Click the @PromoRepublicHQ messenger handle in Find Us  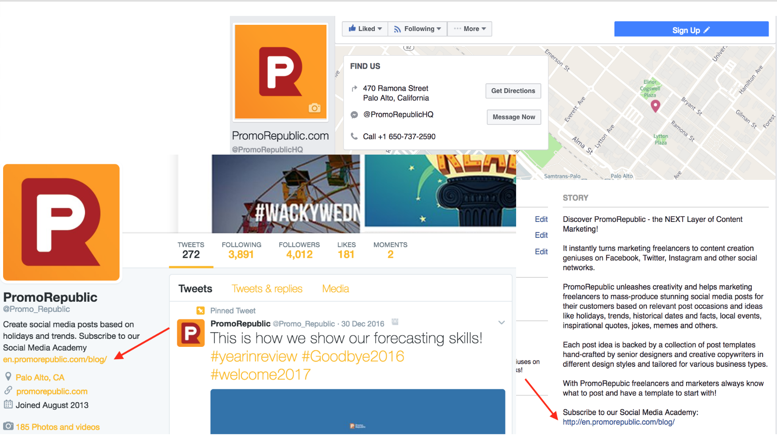[x=398, y=115]
